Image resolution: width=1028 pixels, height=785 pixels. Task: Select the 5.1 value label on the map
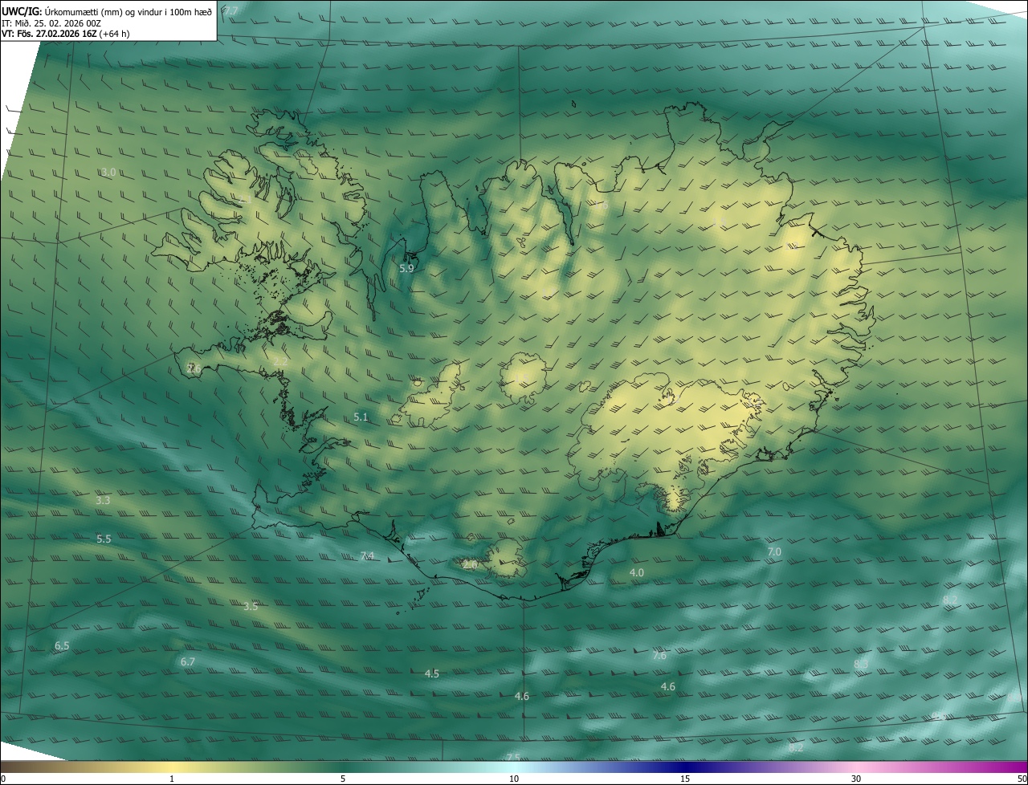coord(361,417)
